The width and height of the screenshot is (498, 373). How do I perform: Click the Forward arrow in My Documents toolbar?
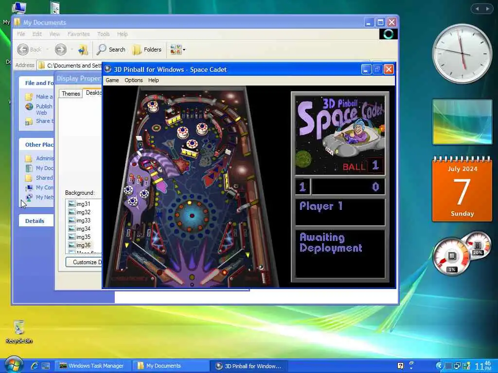(x=61, y=50)
